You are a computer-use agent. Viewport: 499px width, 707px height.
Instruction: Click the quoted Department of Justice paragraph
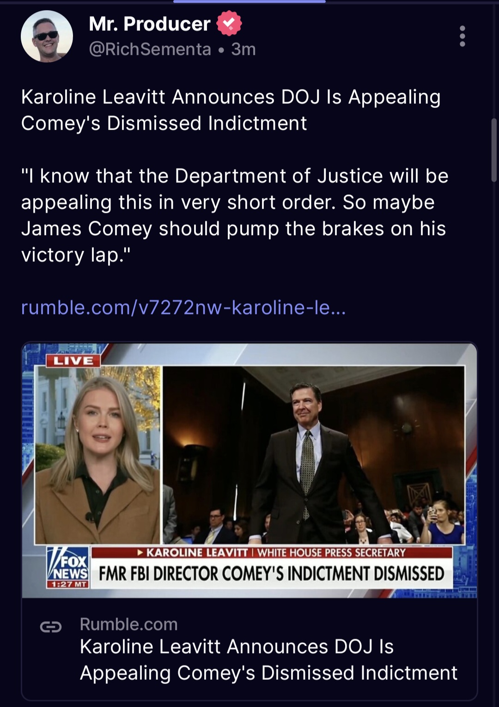[x=234, y=215]
